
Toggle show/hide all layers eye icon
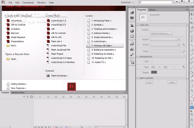(24, 97)
